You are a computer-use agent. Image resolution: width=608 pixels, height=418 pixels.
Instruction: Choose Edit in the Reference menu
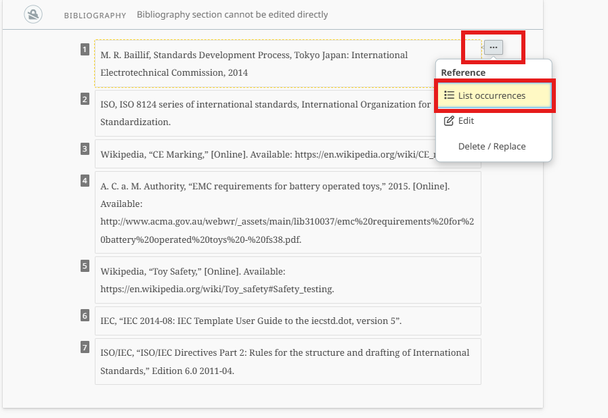pos(466,121)
